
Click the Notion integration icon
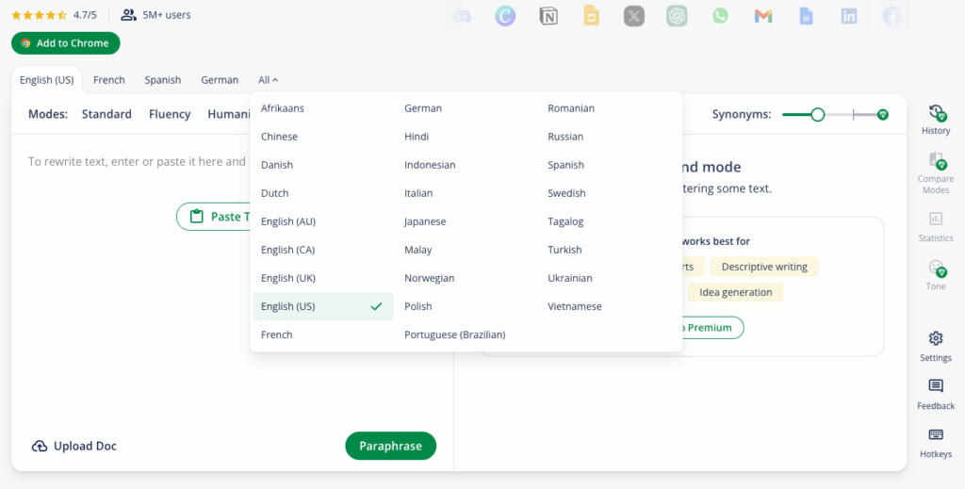[x=548, y=16]
